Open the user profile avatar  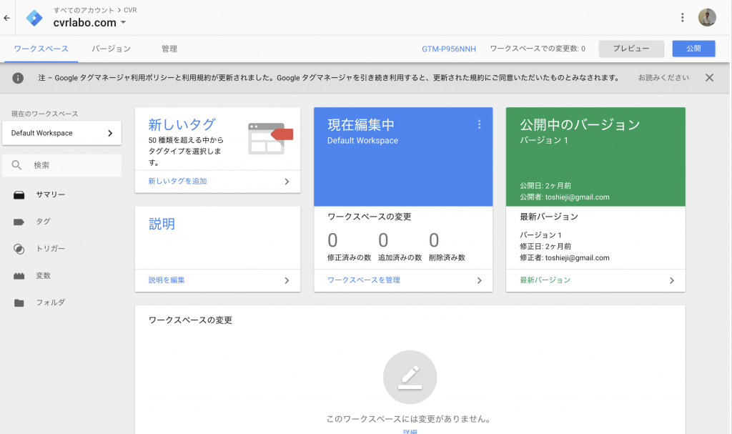tap(707, 18)
